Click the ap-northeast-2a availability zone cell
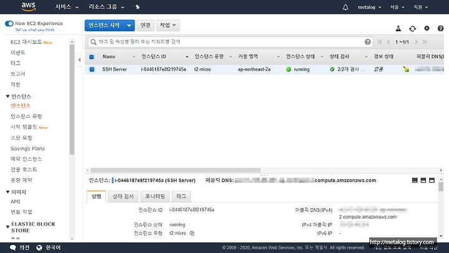Screen dimensions: 449x253 [254, 69]
